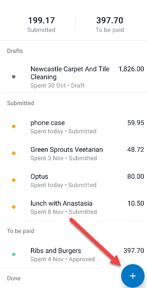The height and width of the screenshot is (288, 147).
Task: Click orange dot next to Green Sprouts Veetarian
Action: pyautogui.click(x=14, y=153)
